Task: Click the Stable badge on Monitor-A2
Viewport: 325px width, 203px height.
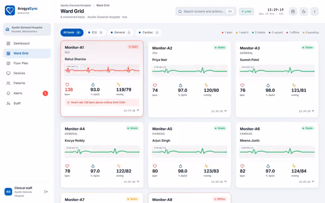Action: [220, 47]
